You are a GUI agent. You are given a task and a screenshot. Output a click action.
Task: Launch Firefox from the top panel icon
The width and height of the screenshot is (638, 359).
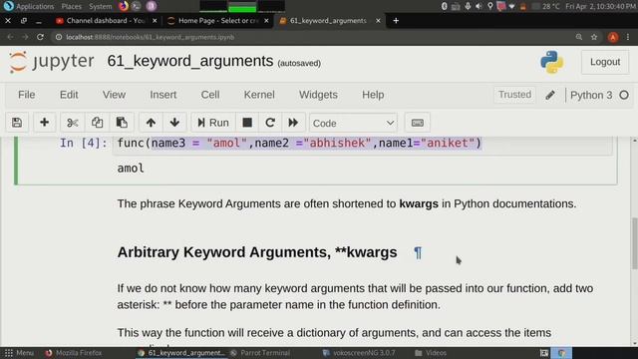[124, 6]
